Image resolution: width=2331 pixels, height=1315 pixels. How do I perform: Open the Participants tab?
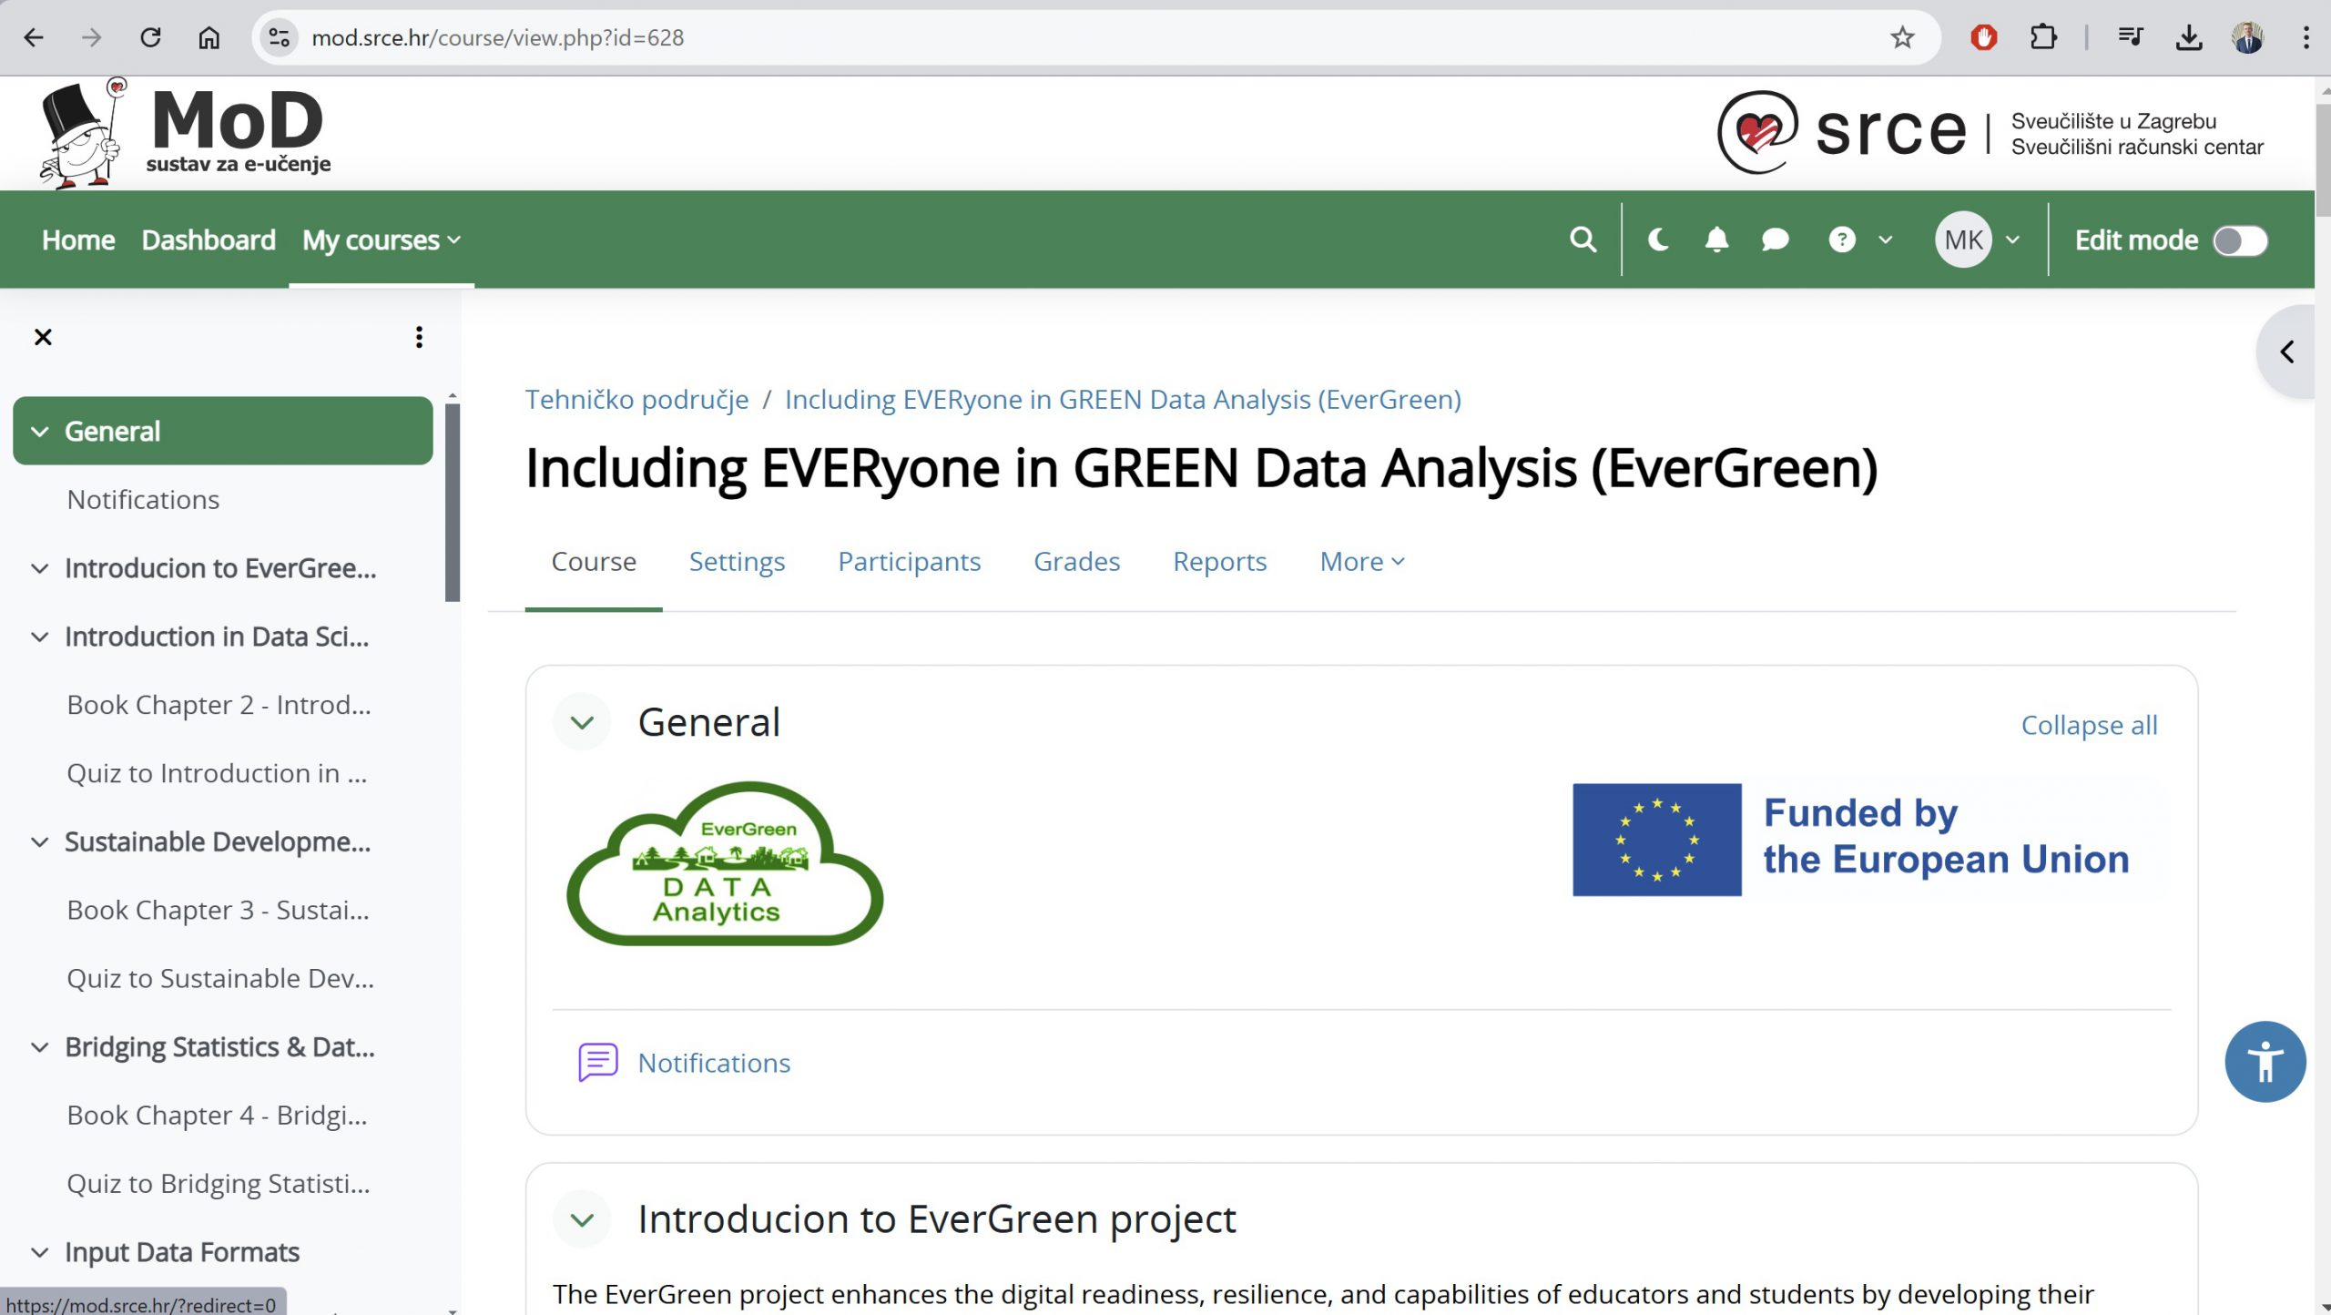coord(909,561)
